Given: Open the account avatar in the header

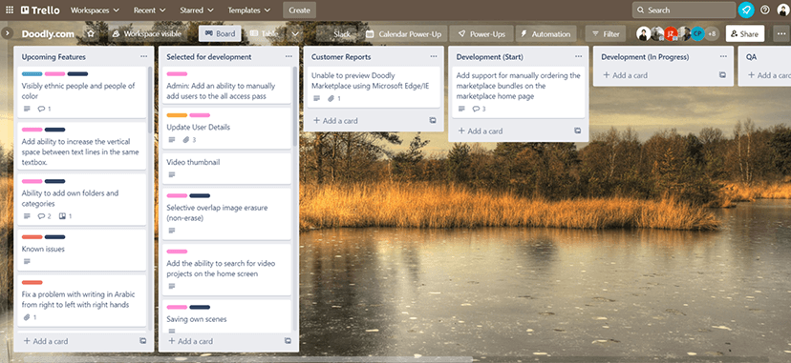Looking at the screenshot, I should pyautogui.click(x=782, y=10).
